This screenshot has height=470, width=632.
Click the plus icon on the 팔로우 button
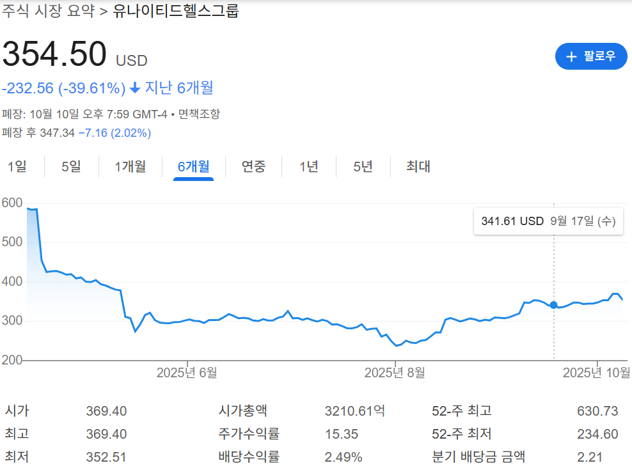[571, 56]
